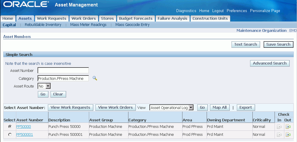Open the Work Orders tab
This screenshot has height=142, width=297.
pos(84,19)
